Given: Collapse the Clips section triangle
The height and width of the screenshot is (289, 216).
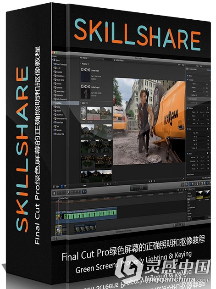Looking at the screenshot, I should (x=81, y=103).
